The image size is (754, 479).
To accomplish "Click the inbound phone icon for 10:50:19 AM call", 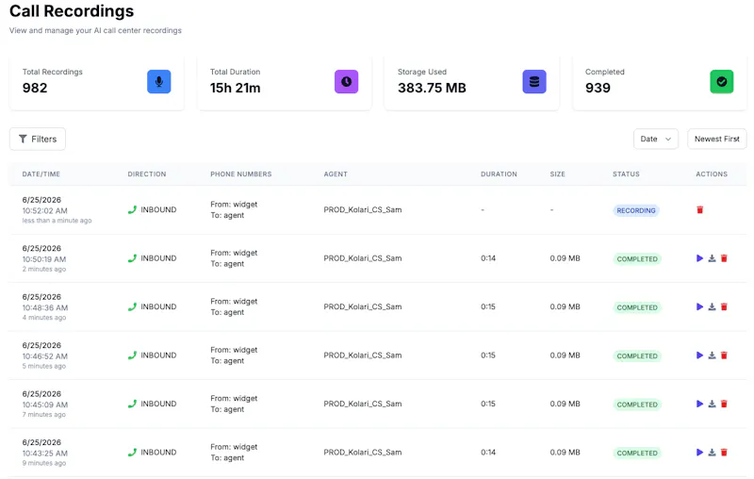I will 132,258.
